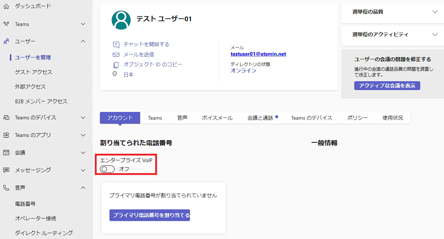Viewport: 444px width, 239px height.
Task: Click the 割り当てられた電話番号 heading
Action: [136, 143]
